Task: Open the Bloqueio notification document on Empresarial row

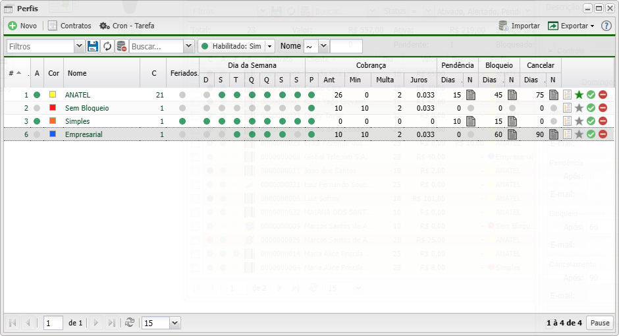Action: point(512,134)
